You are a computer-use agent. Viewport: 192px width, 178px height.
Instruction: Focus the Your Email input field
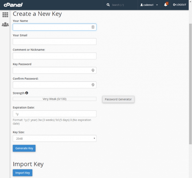point(54,42)
